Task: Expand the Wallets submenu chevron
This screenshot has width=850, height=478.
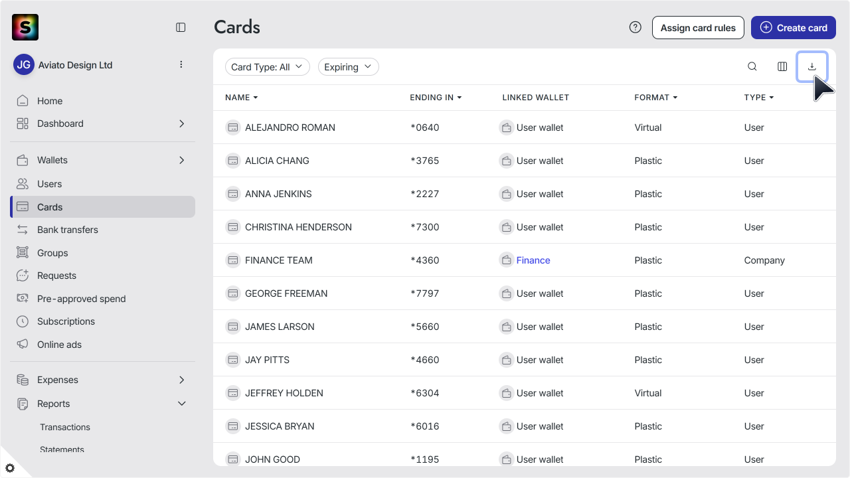Action: 182,160
